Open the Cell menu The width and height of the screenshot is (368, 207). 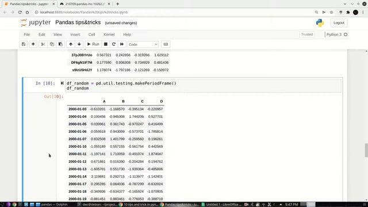click(x=91, y=34)
